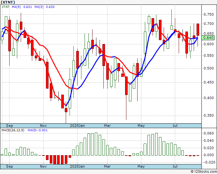Click the 0.020 MACD axis label
Image resolution: width=217 pixels, height=174 pixels.
pyautogui.click(x=209, y=148)
